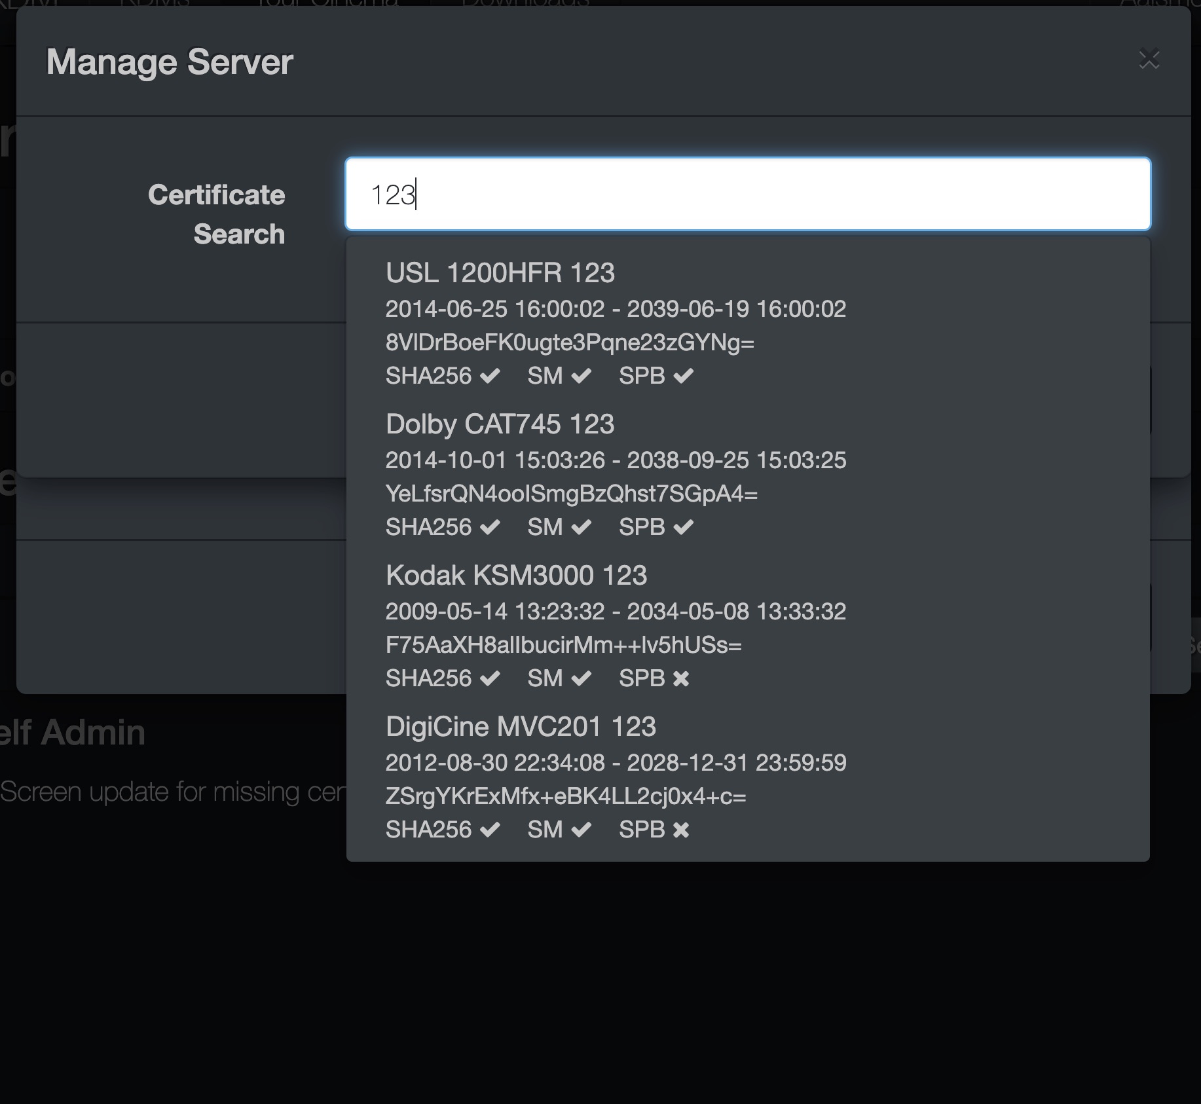Viewport: 1201px width, 1104px height.
Task: Click SHA256 checkmark in USL 1200HFR entry
Action: point(490,376)
